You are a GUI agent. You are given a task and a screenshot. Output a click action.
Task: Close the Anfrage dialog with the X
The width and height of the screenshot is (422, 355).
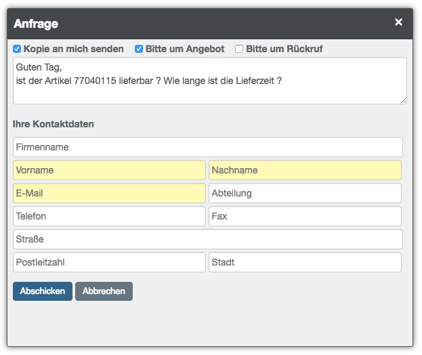[398, 22]
